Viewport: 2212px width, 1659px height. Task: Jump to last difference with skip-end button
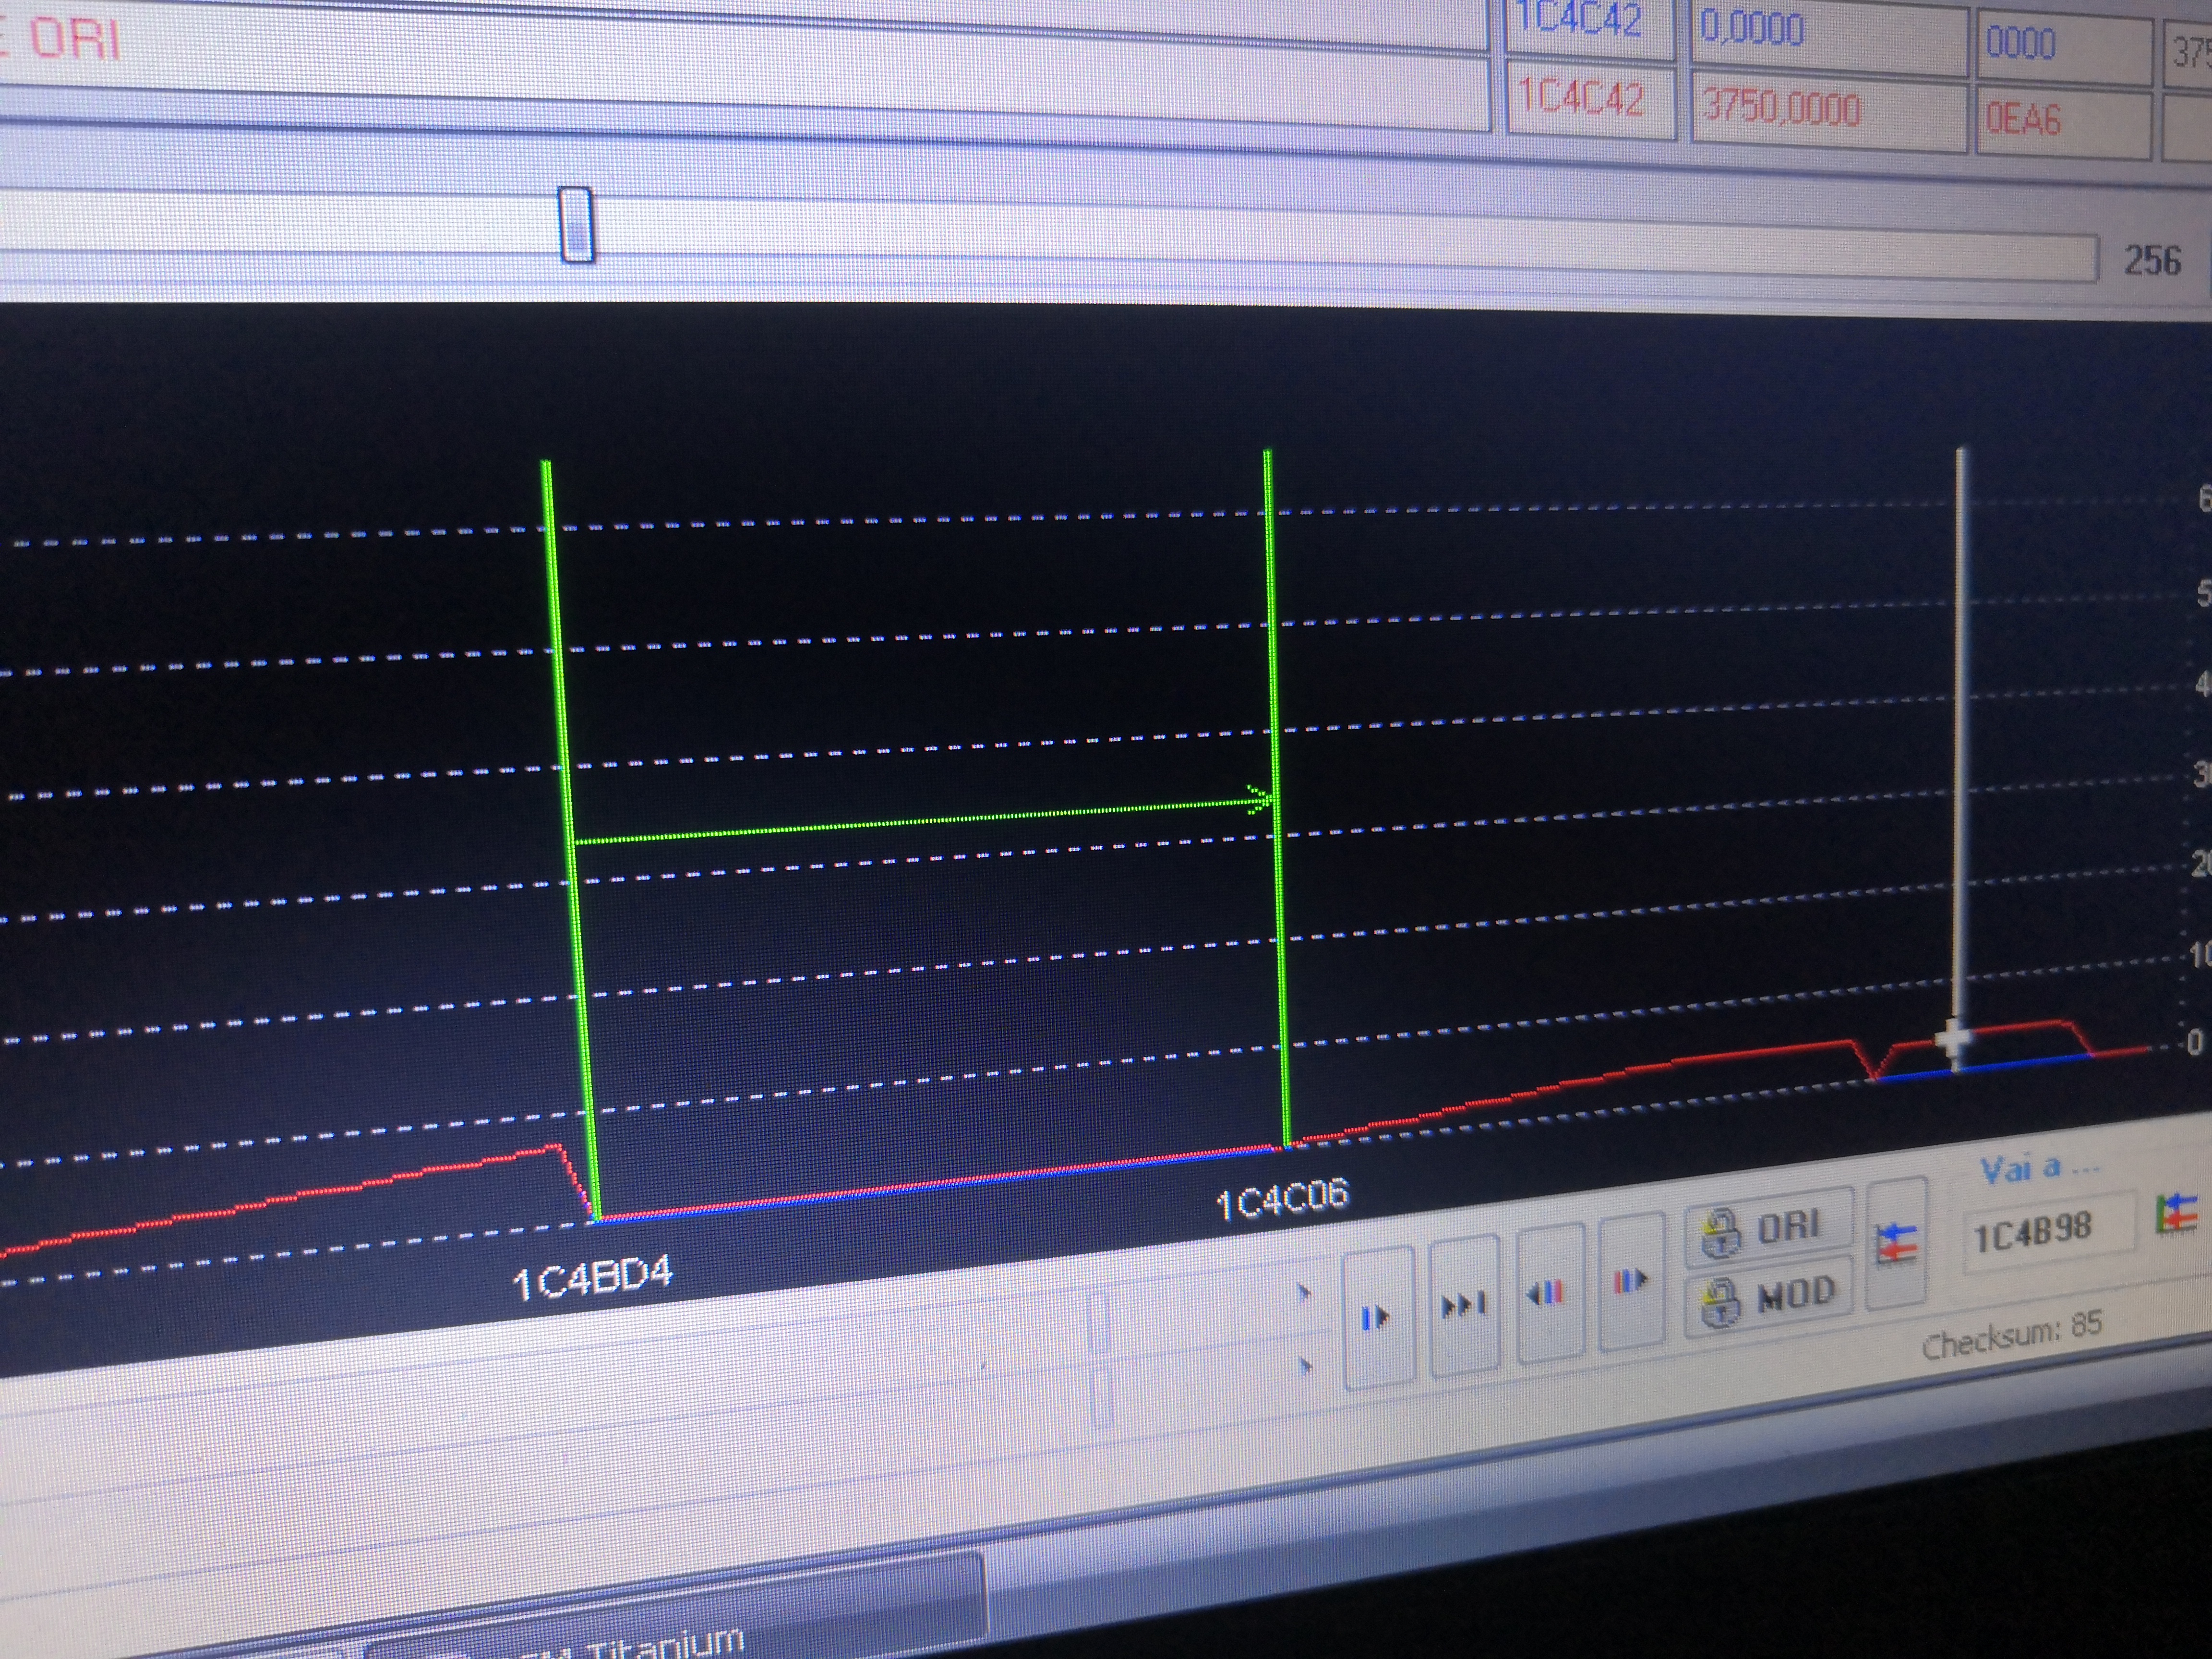click(1464, 1305)
